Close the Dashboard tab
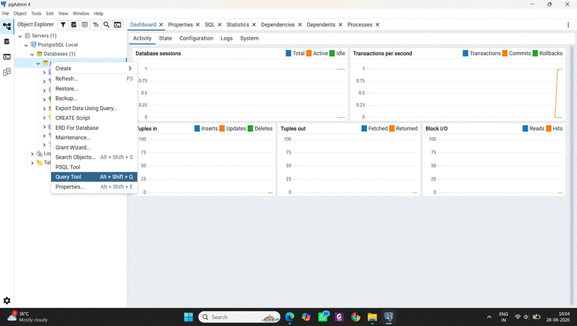This screenshot has width=577, height=326. (x=161, y=24)
